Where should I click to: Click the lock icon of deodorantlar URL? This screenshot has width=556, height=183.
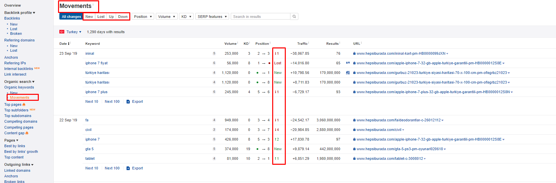point(354,120)
